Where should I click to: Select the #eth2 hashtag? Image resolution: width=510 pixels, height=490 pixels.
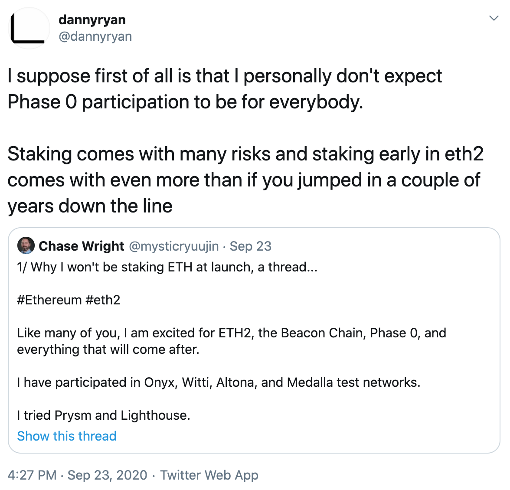pos(103,300)
